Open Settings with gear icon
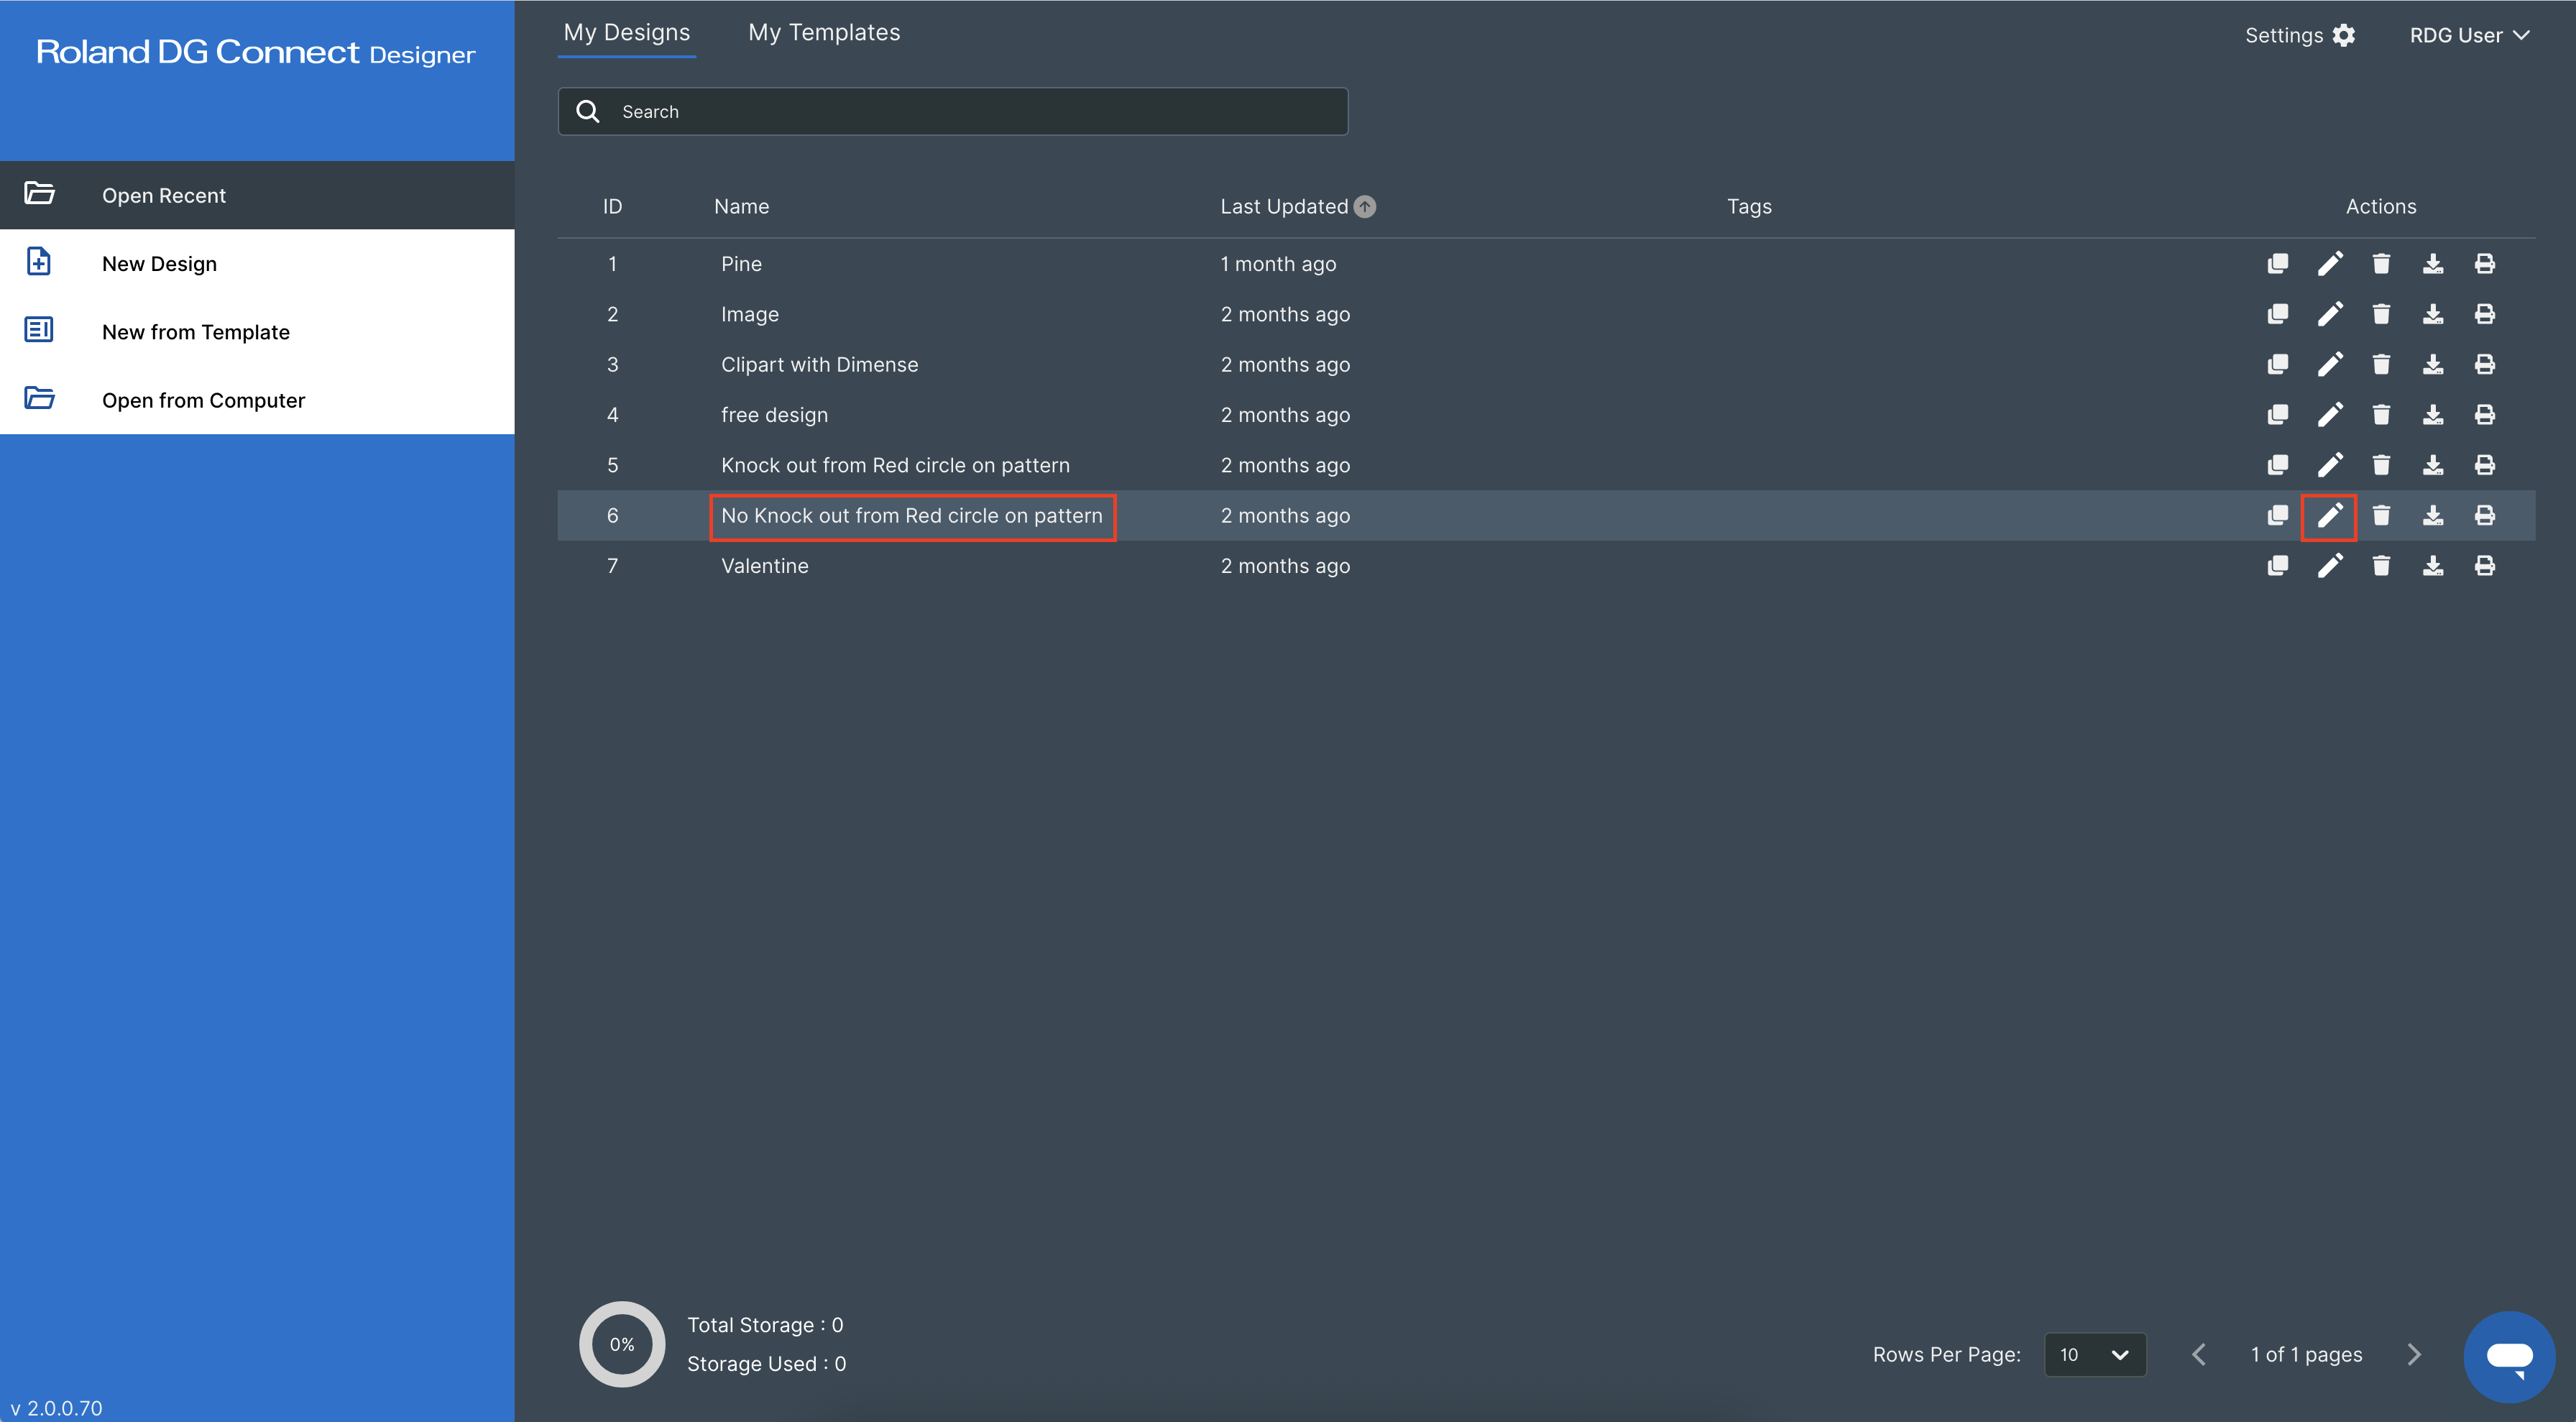This screenshot has height=1422, width=2576. [2299, 35]
